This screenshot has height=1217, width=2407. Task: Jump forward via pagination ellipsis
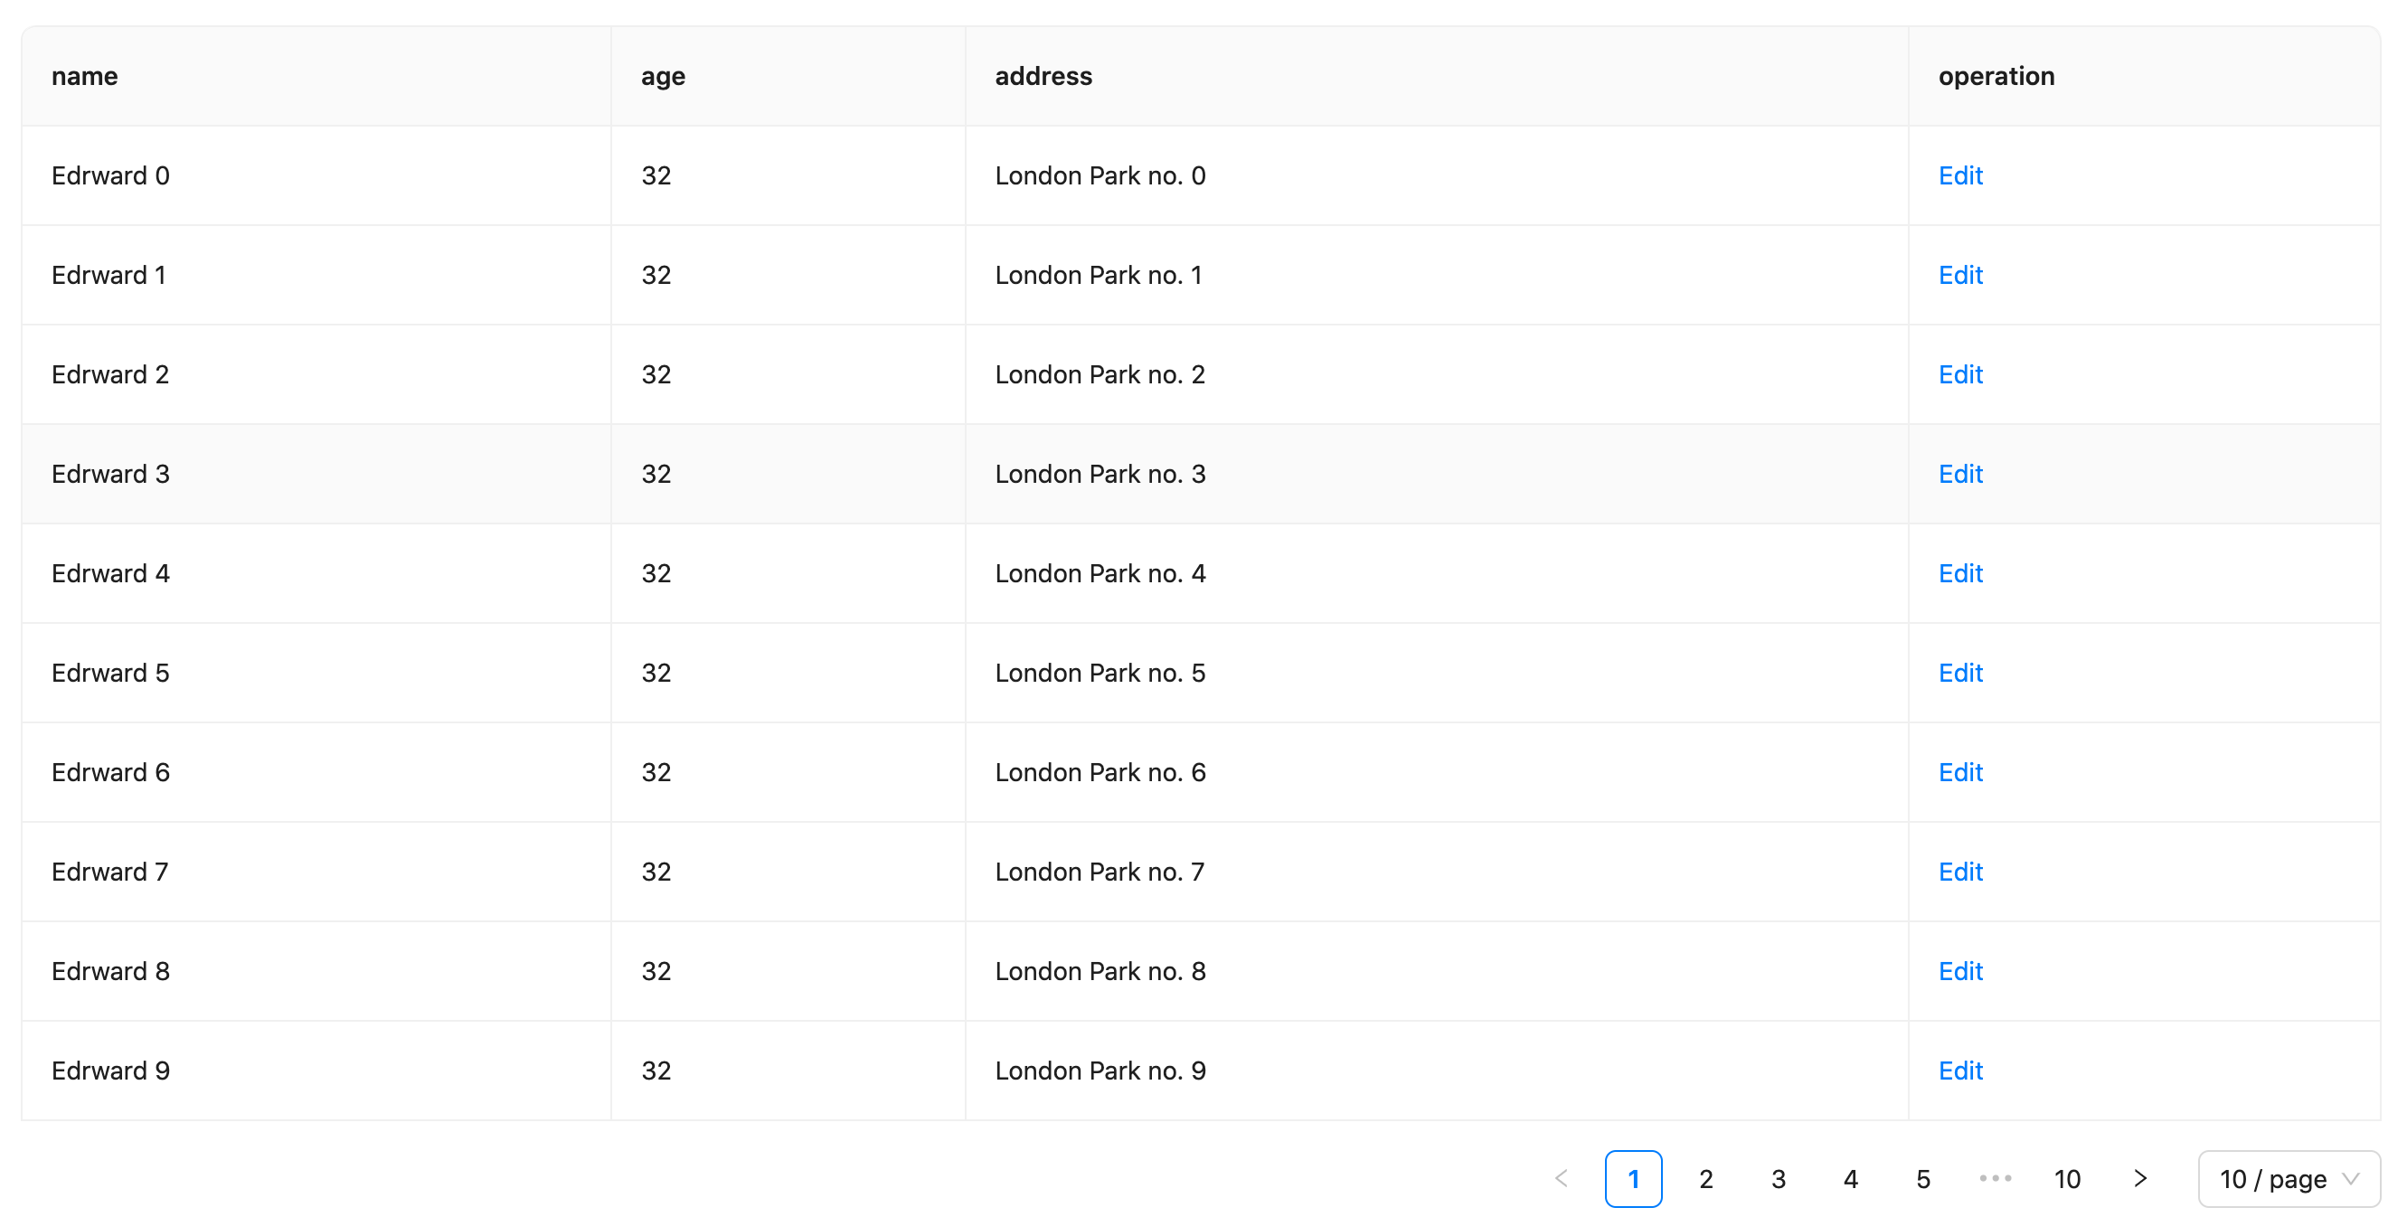point(1995,1178)
